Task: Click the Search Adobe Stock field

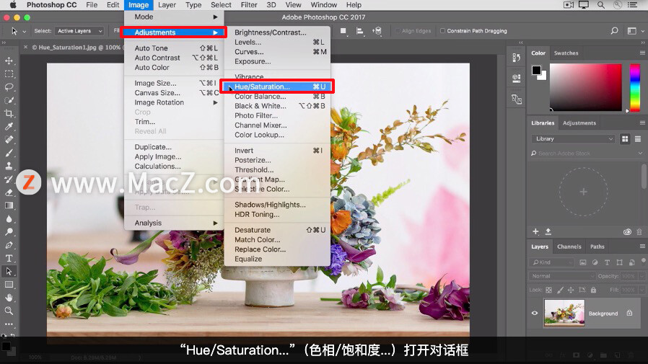Action: [x=587, y=154]
